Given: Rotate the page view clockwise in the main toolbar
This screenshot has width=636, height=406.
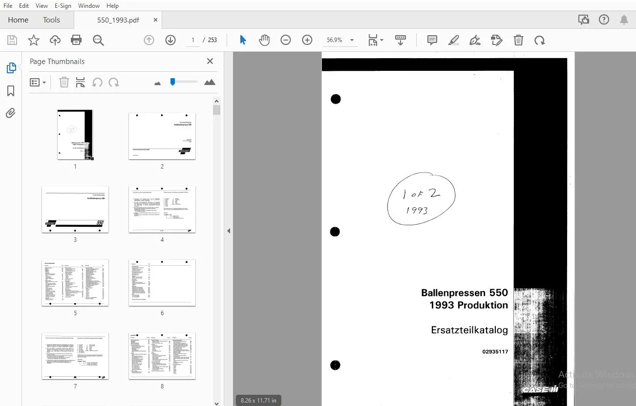Looking at the screenshot, I should [540, 40].
